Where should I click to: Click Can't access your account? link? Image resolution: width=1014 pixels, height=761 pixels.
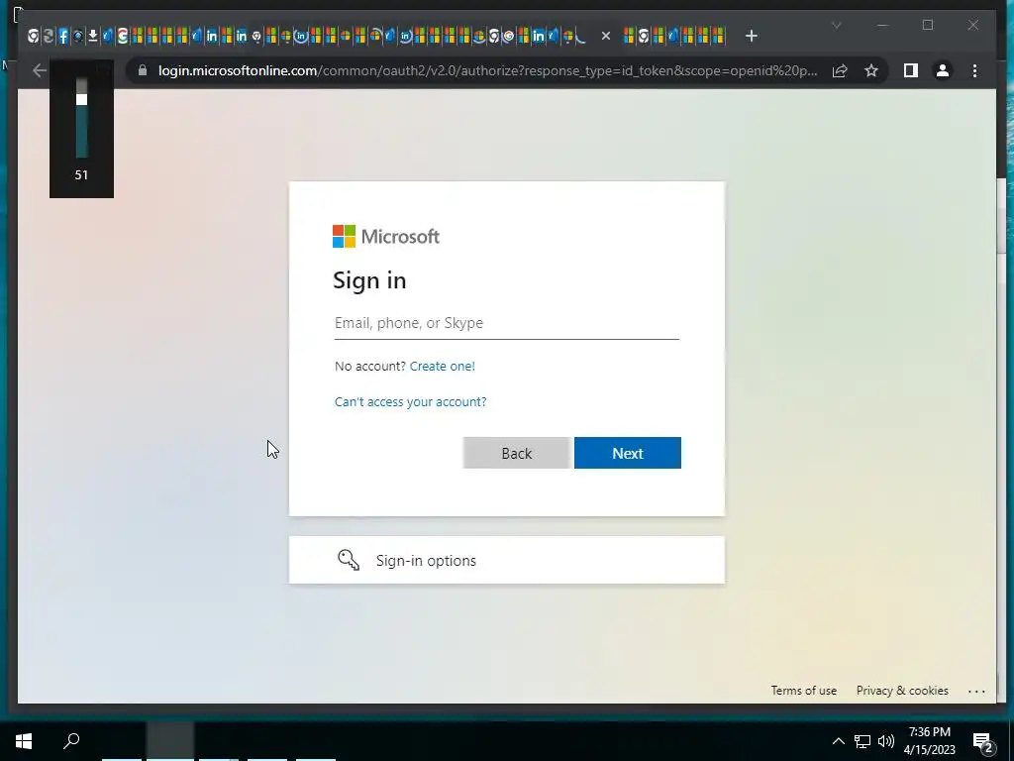click(410, 402)
